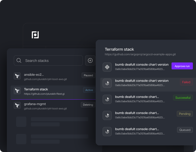Image resolution: width=196 pixels, height=152 pixels.
Task: Click the stack icon on the Successful run
Action: (x=107, y=99)
